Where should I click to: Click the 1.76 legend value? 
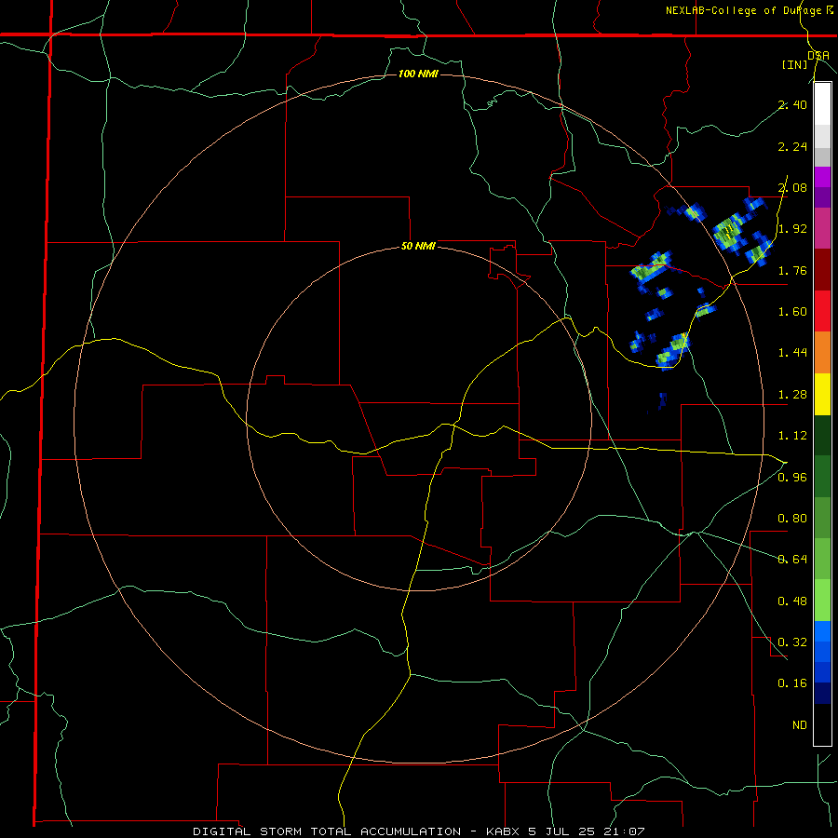[792, 270]
